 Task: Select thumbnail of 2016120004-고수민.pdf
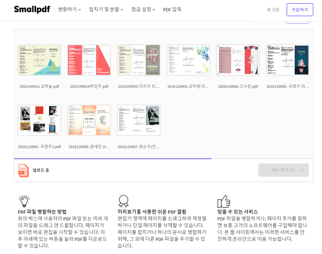[238, 60]
